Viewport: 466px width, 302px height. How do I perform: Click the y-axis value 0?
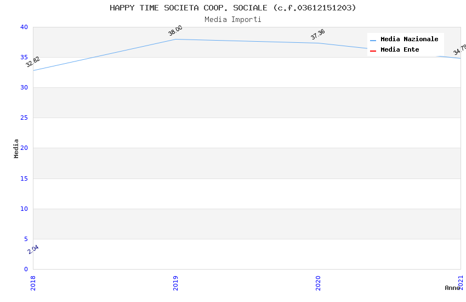[x=26, y=269]
